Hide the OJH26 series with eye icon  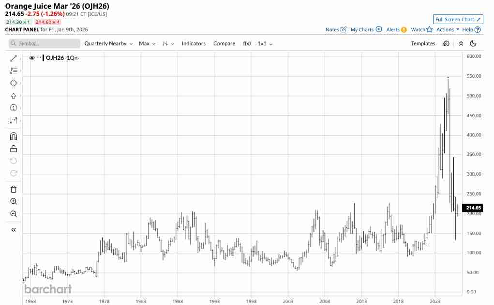coord(32,58)
